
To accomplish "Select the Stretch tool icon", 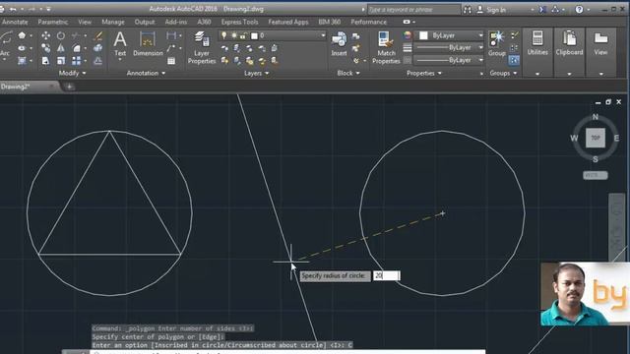I will [46, 61].
